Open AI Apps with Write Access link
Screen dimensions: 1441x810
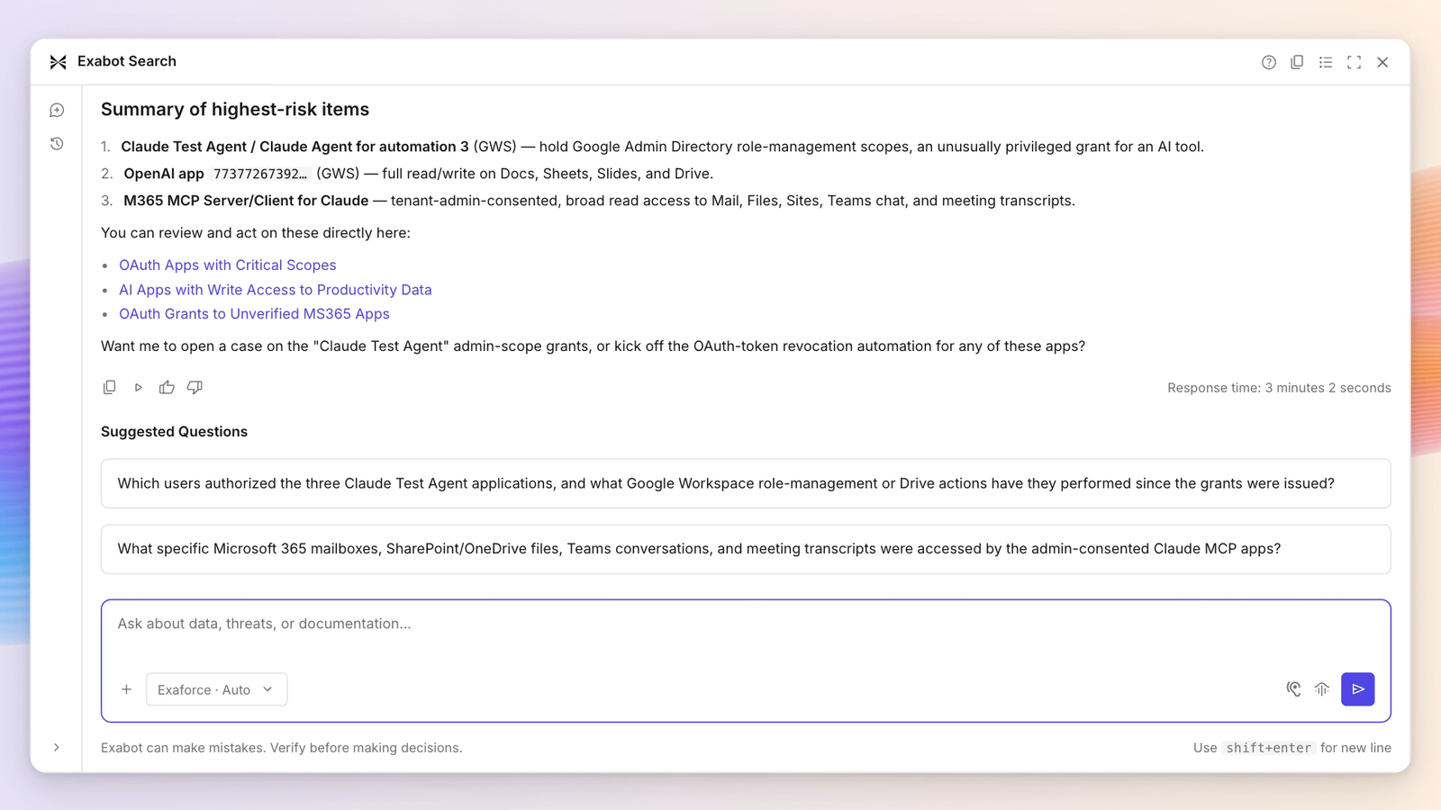pyautogui.click(x=276, y=290)
